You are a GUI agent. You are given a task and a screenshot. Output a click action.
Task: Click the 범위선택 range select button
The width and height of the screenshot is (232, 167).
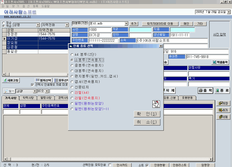43,80
